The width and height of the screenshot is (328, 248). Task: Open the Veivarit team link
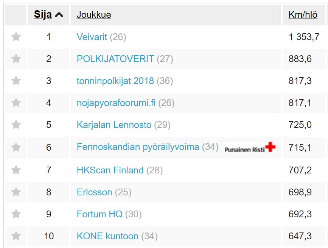pyautogui.click(x=92, y=37)
